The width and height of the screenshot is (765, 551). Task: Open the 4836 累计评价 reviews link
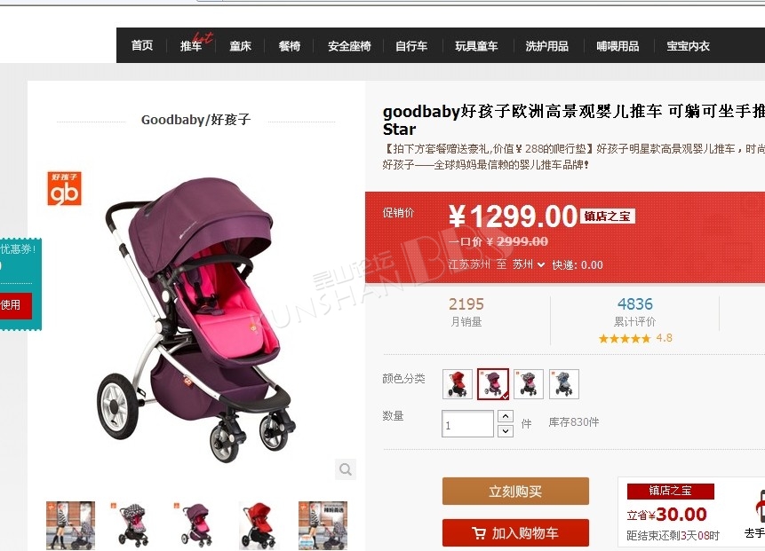[634, 311]
